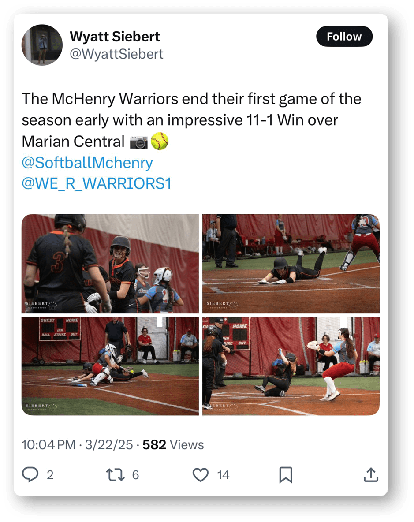
Task: Click the 582 Views count
Action: point(173,445)
